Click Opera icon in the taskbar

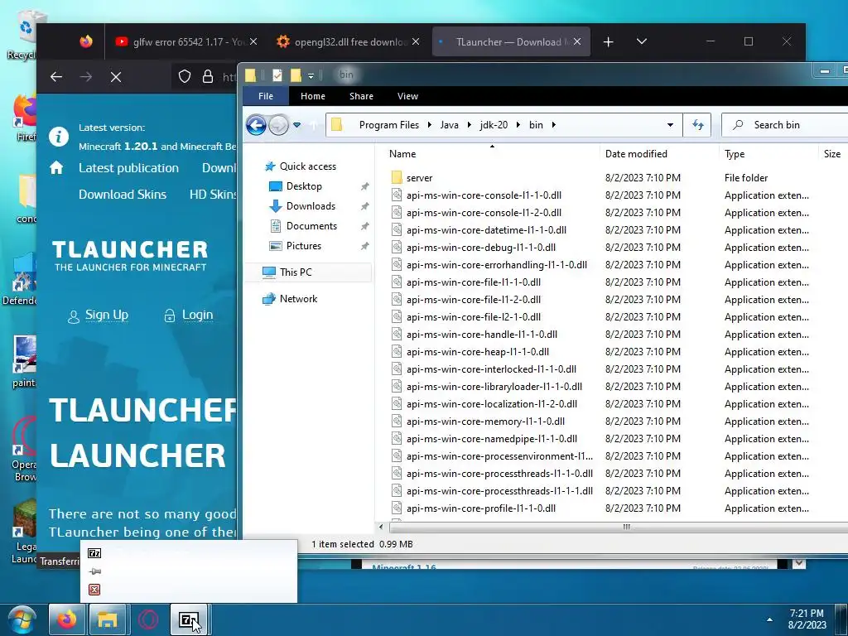coord(147,619)
